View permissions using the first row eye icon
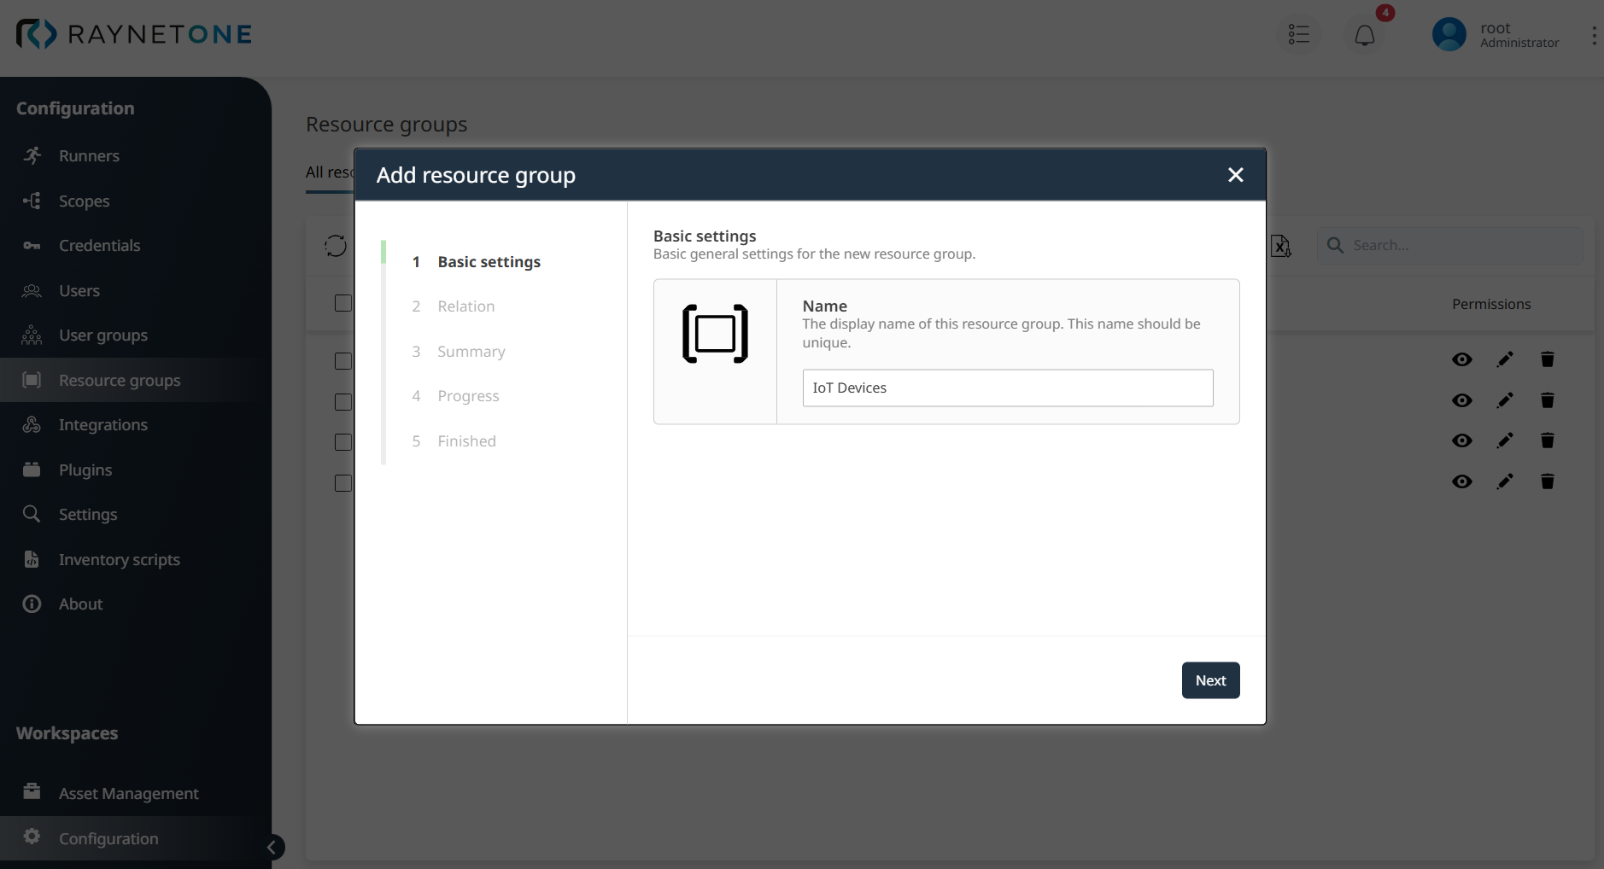Viewport: 1604px width, 869px height. click(1462, 359)
